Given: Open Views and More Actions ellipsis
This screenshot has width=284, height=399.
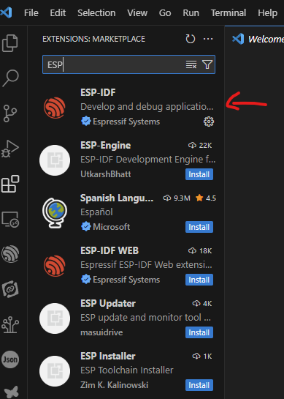Looking at the screenshot, I should (x=208, y=39).
